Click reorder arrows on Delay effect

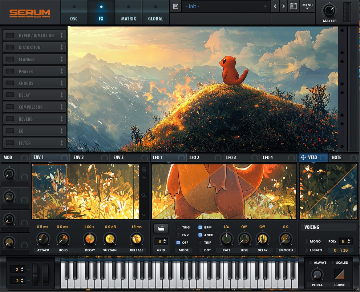(62, 95)
